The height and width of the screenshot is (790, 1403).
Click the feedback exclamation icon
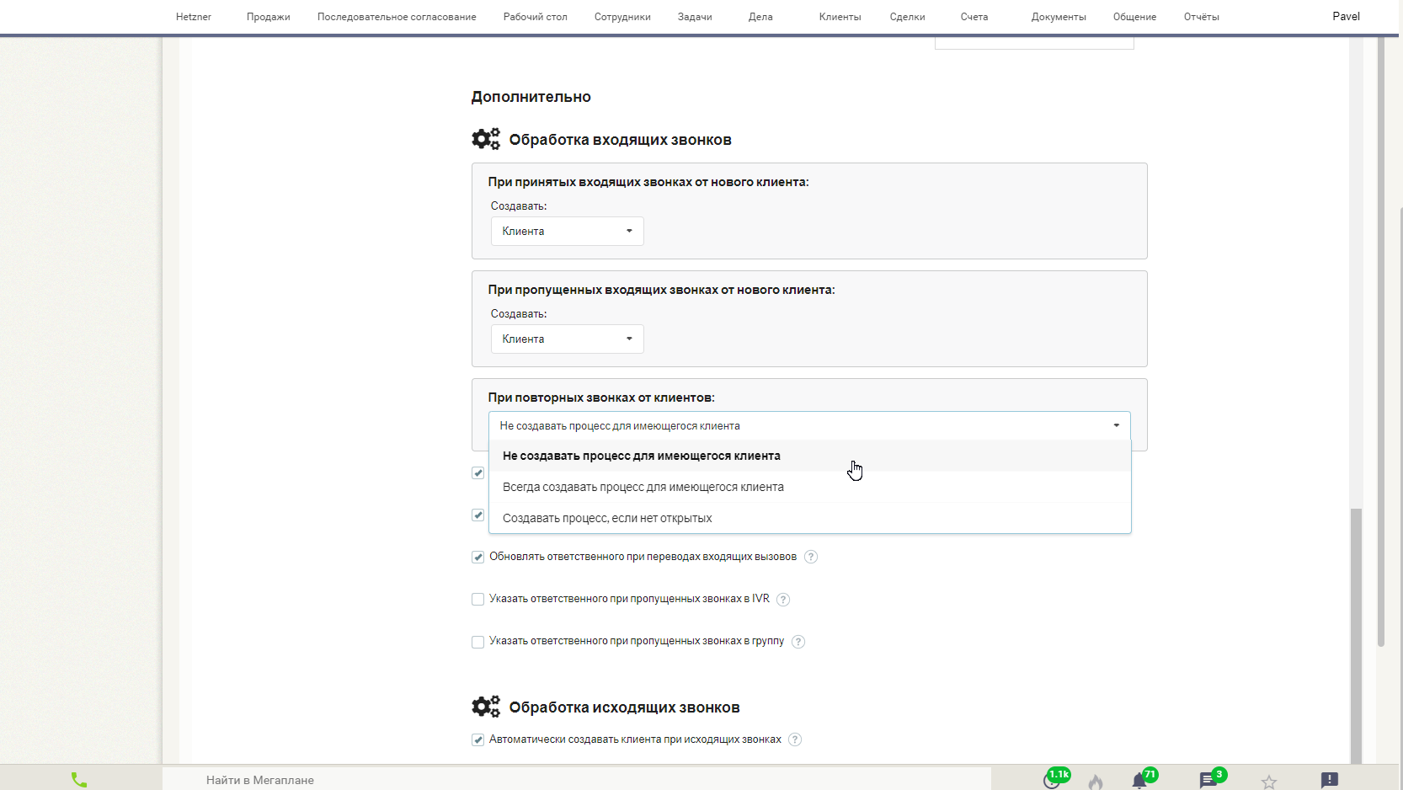[x=1330, y=780]
